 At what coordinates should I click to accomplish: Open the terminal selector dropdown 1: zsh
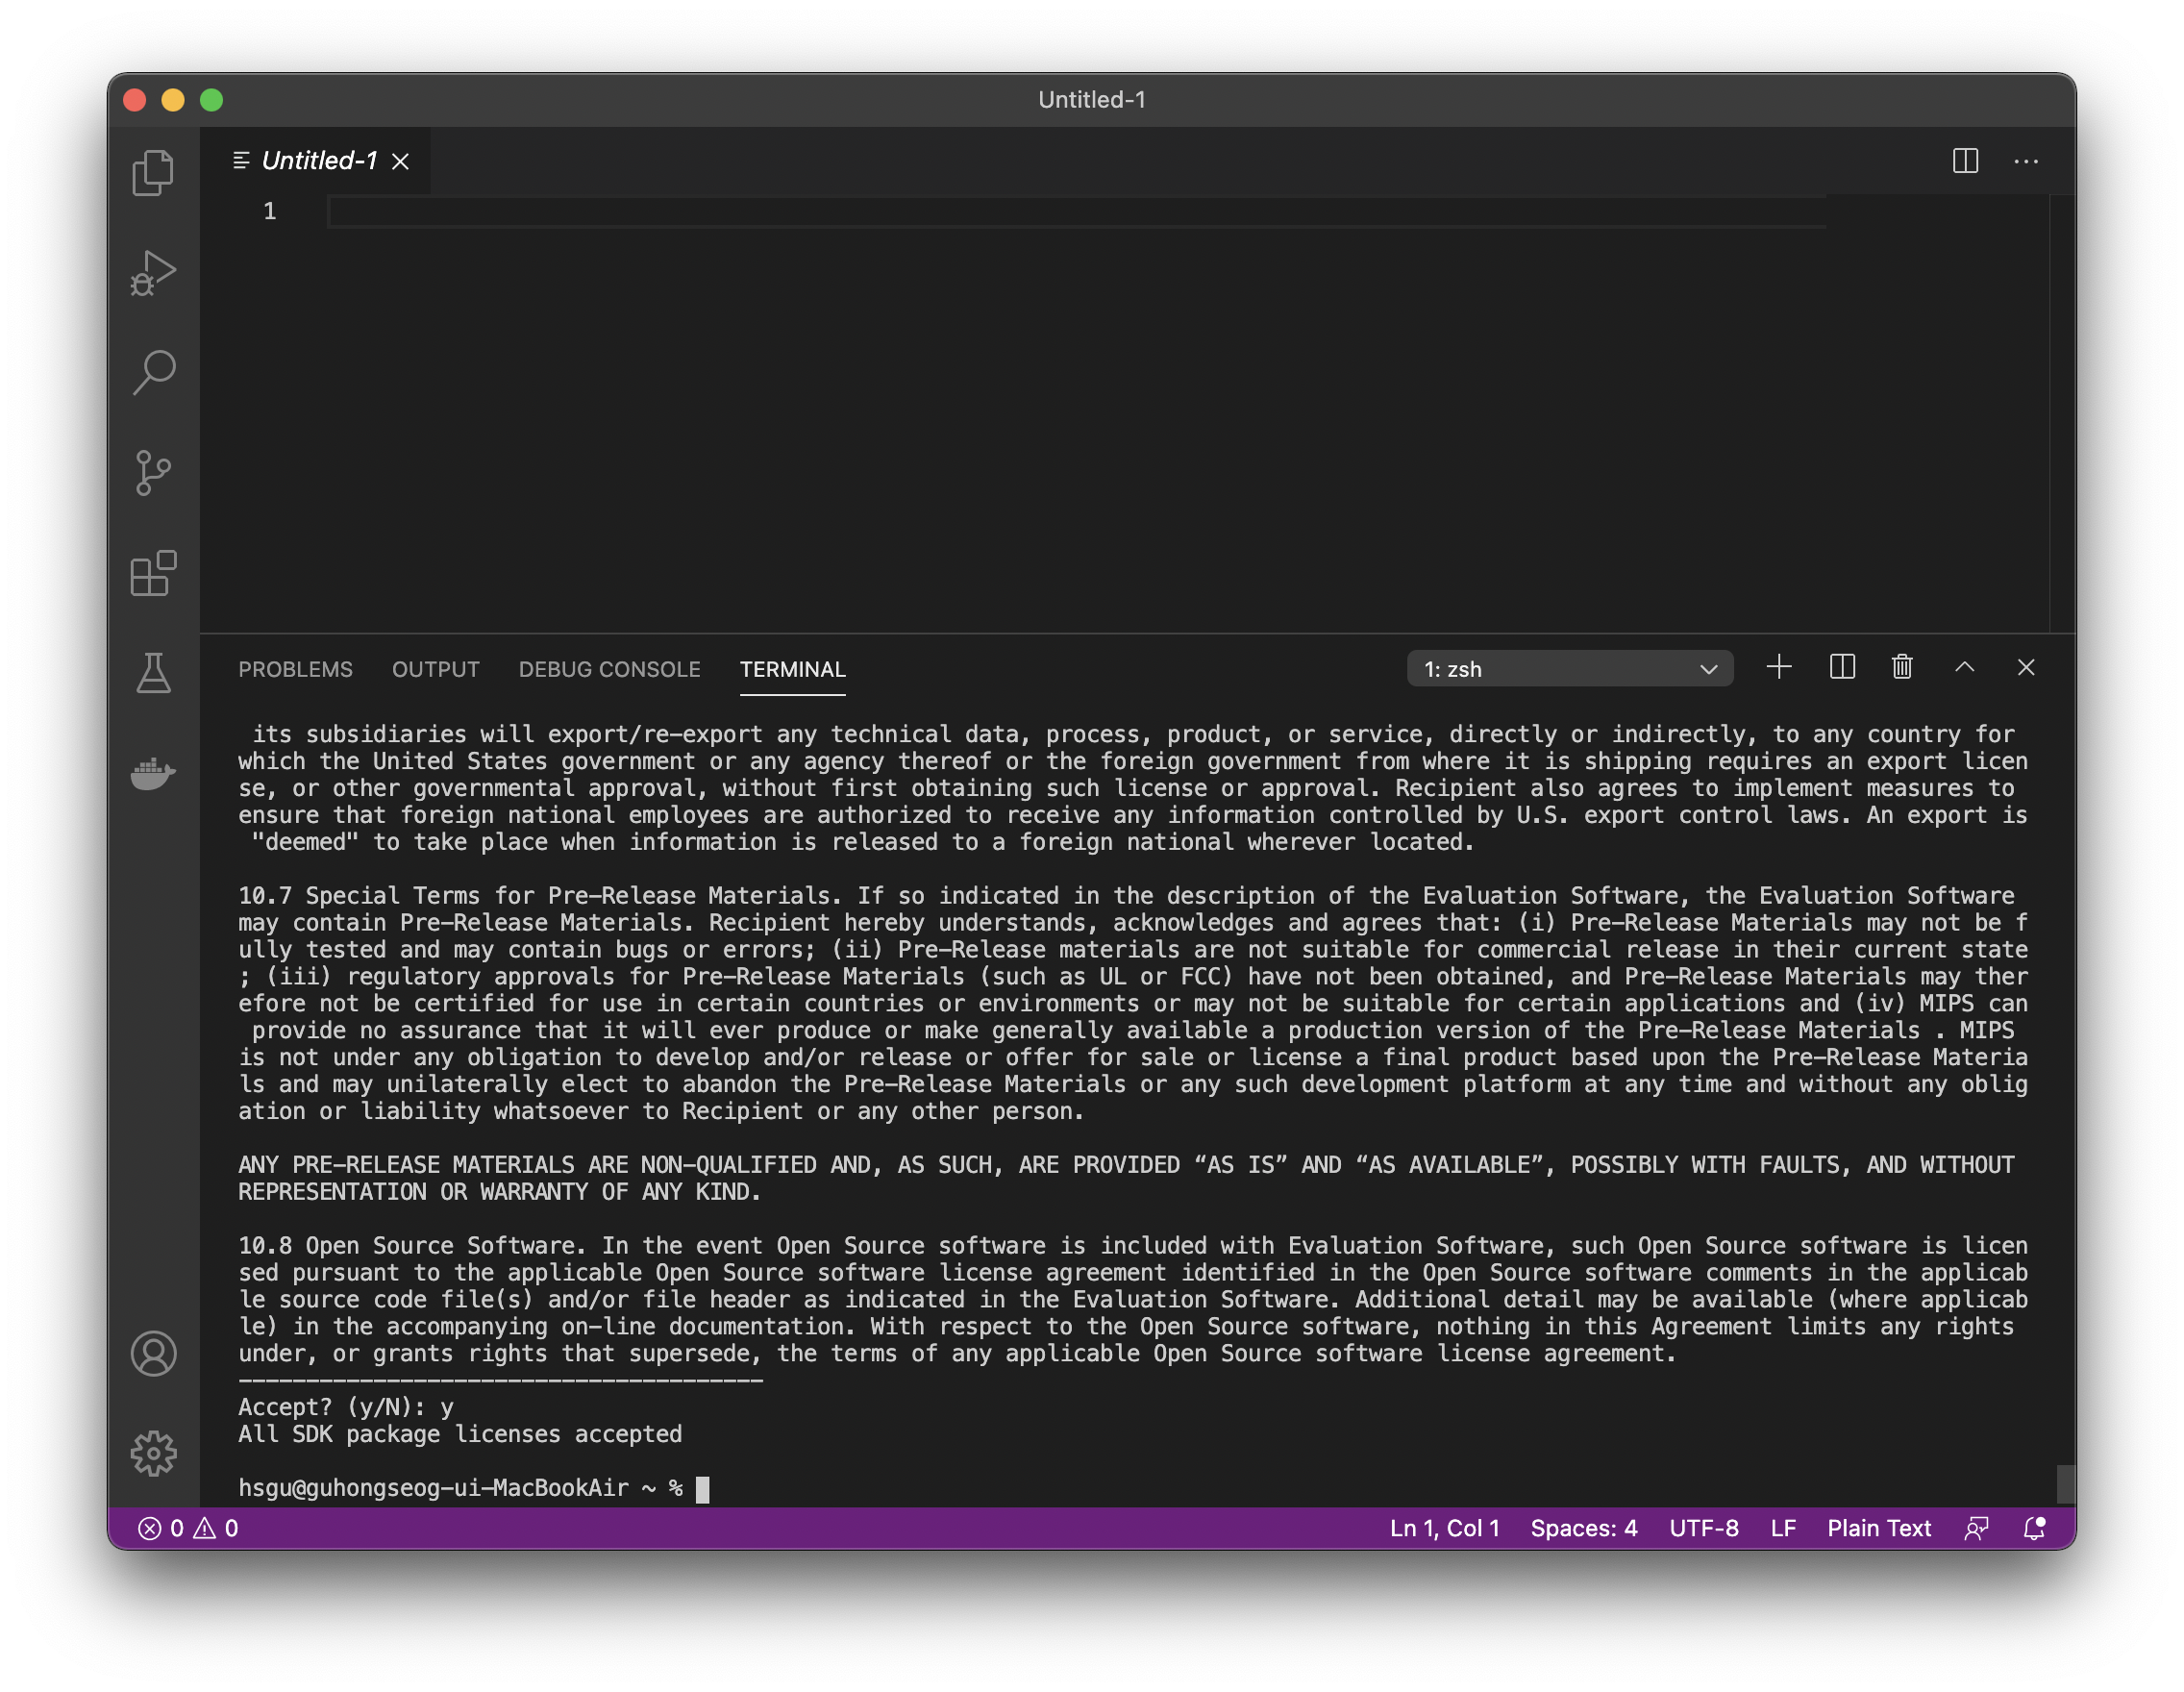pyautogui.click(x=1570, y=669)
